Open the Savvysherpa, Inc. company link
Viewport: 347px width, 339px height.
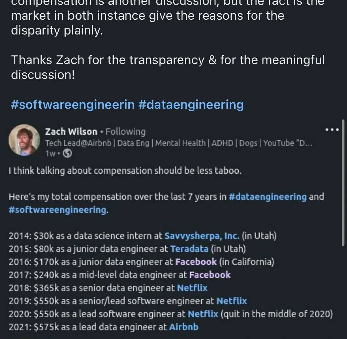coord(202,236)
